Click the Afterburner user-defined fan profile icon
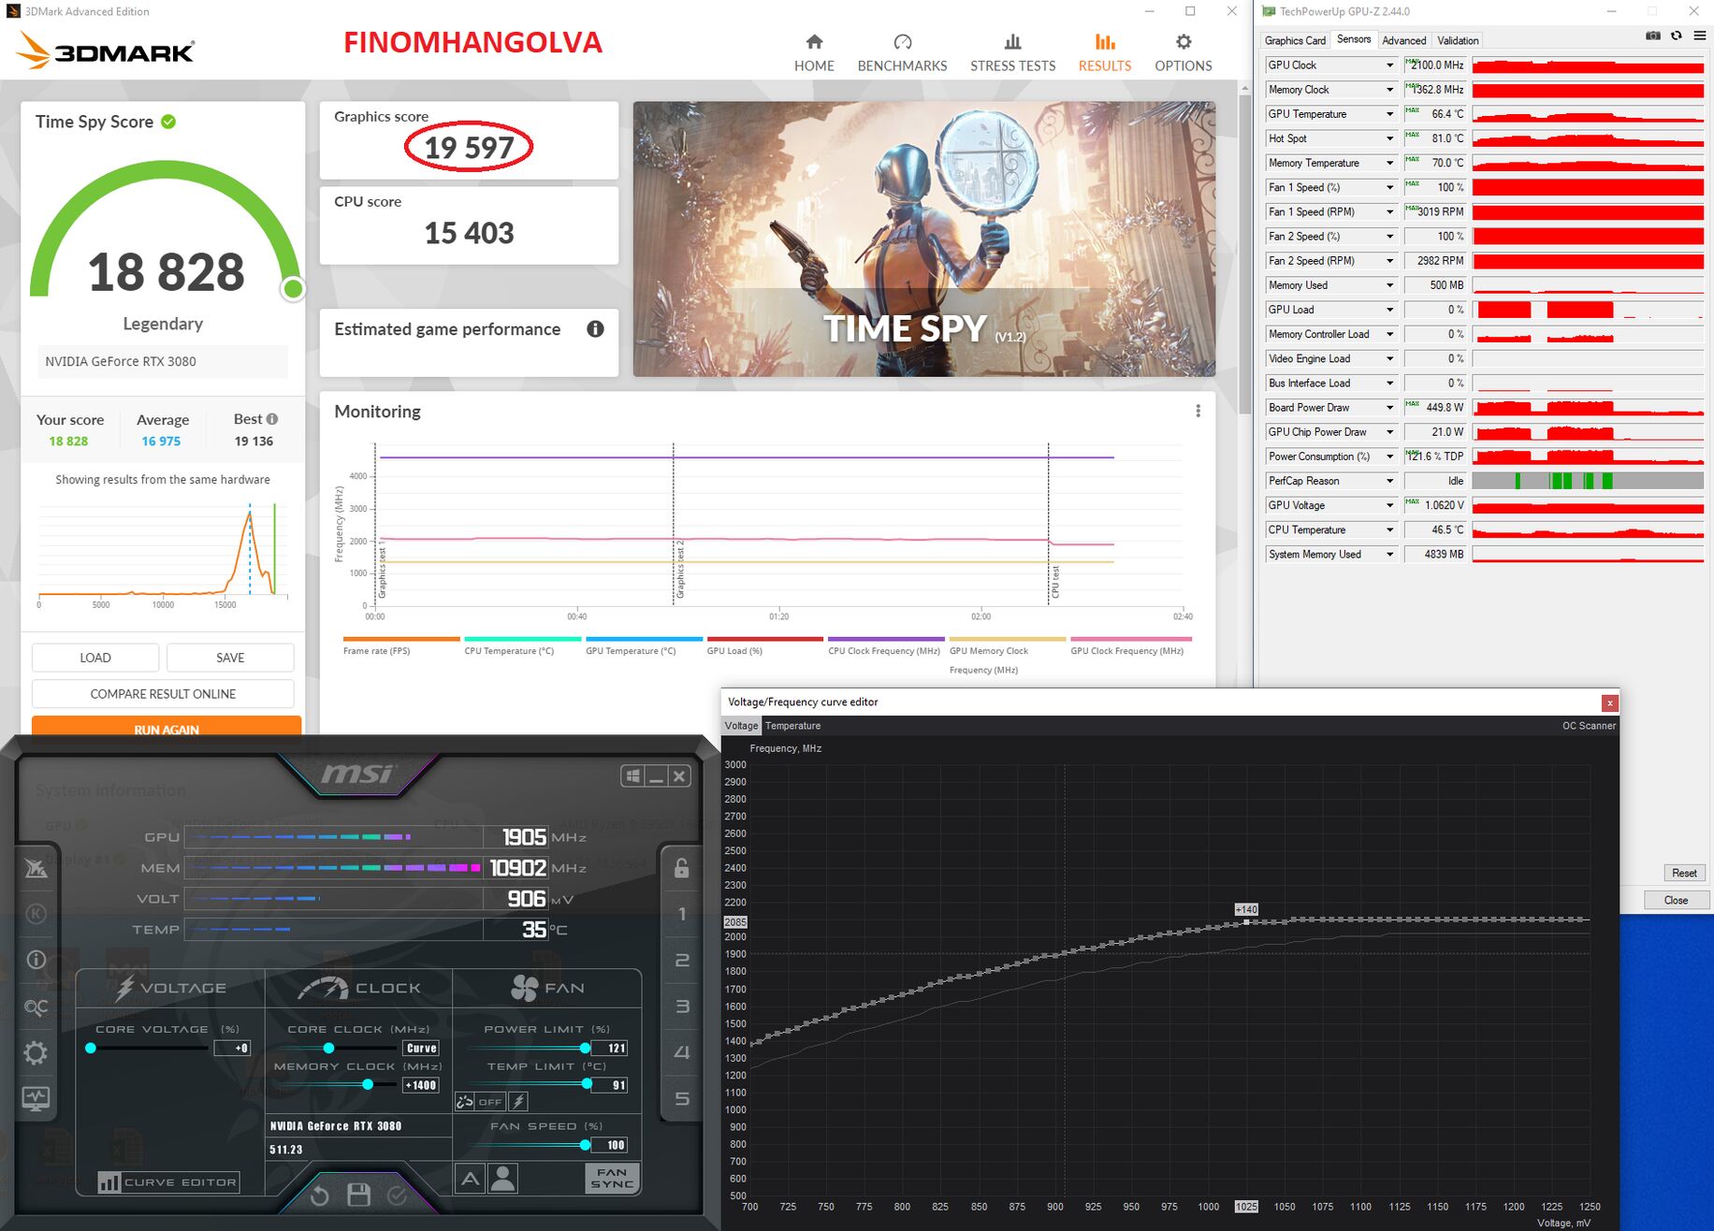This screenshot has width=1714, height=1231. [502, 1178]
